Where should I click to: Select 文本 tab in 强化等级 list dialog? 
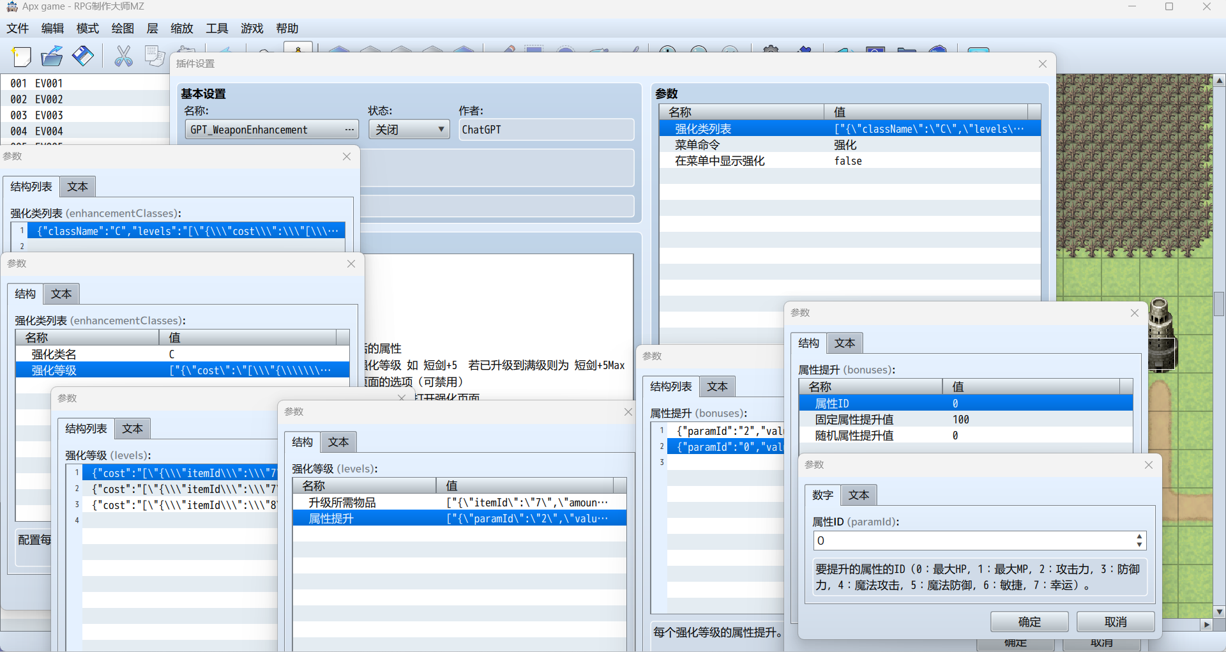coord(132,428)
